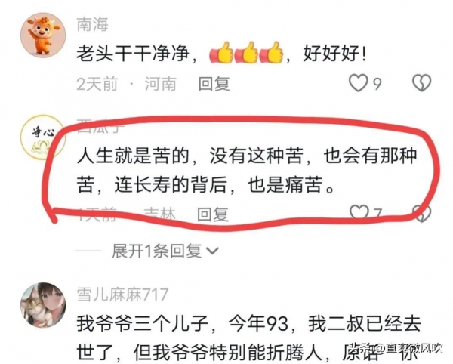Like the circled 人生就是苦的 comment

359,213
